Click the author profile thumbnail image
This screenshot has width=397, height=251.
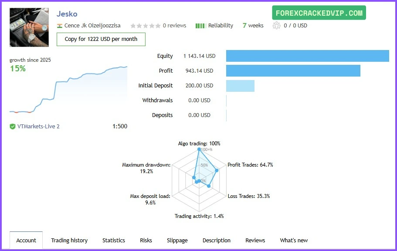click(29, 27)
